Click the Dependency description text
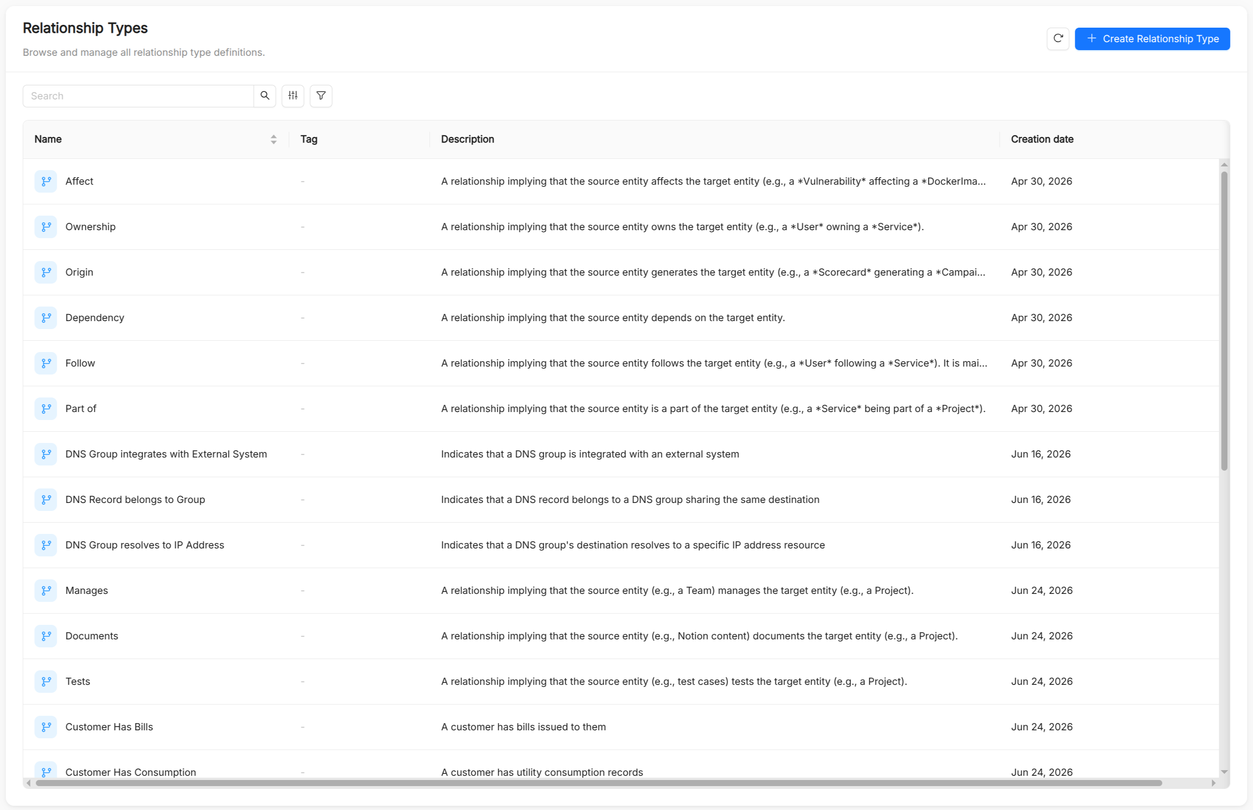The image size is (1253, 810). point(613,318)
